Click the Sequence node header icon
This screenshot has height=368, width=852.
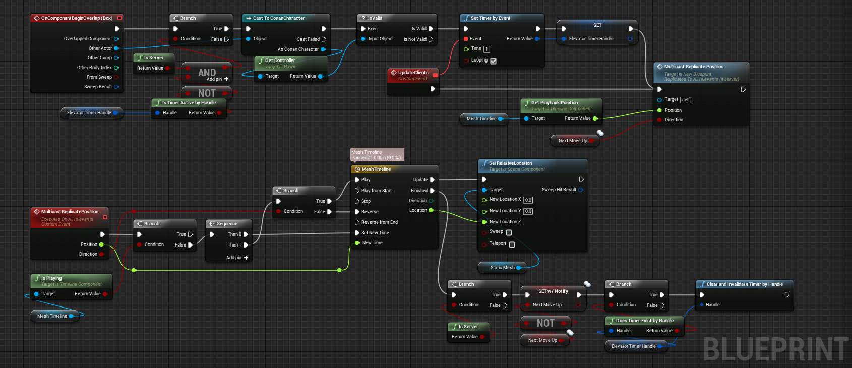tap(212, 224)
